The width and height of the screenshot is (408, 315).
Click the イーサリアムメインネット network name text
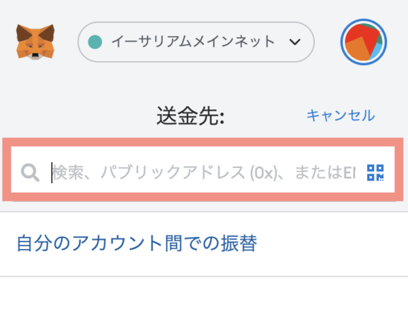click(x=193, y=42)
